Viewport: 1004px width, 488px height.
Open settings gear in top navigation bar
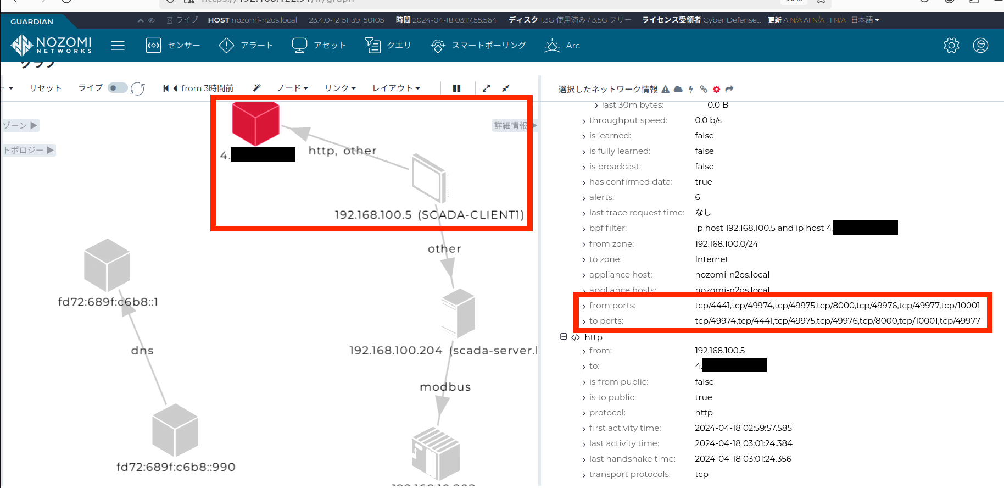[x=951, y=45]
